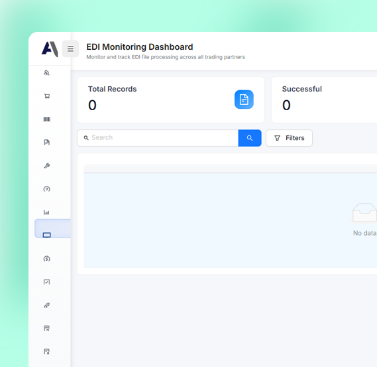The image size is (377, 367).
Task: Open the barcode sidebar icon
Action: tap(46, 119)
